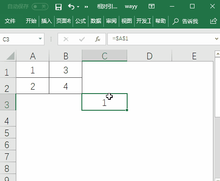The image size is (220, 181).
Task: Open the 文件 menu
Action: [10, 21]
